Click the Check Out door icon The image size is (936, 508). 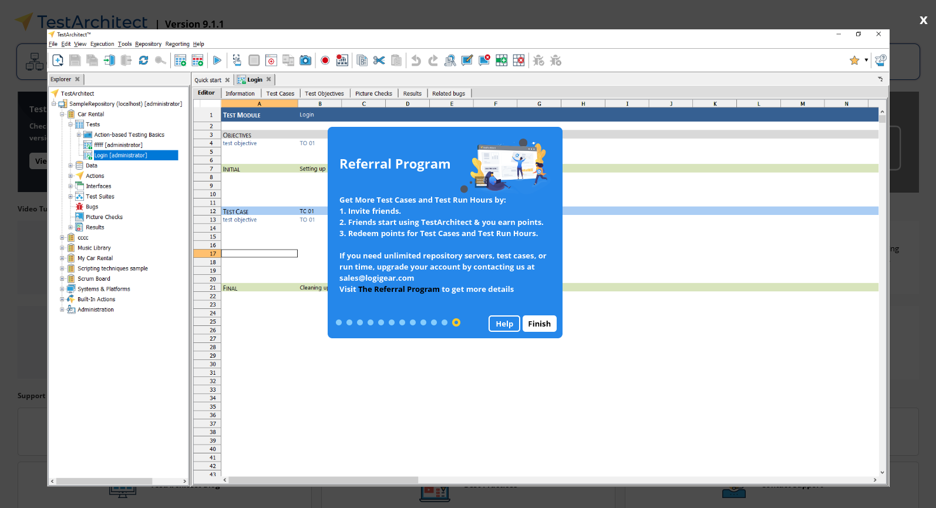coord(126,60)
